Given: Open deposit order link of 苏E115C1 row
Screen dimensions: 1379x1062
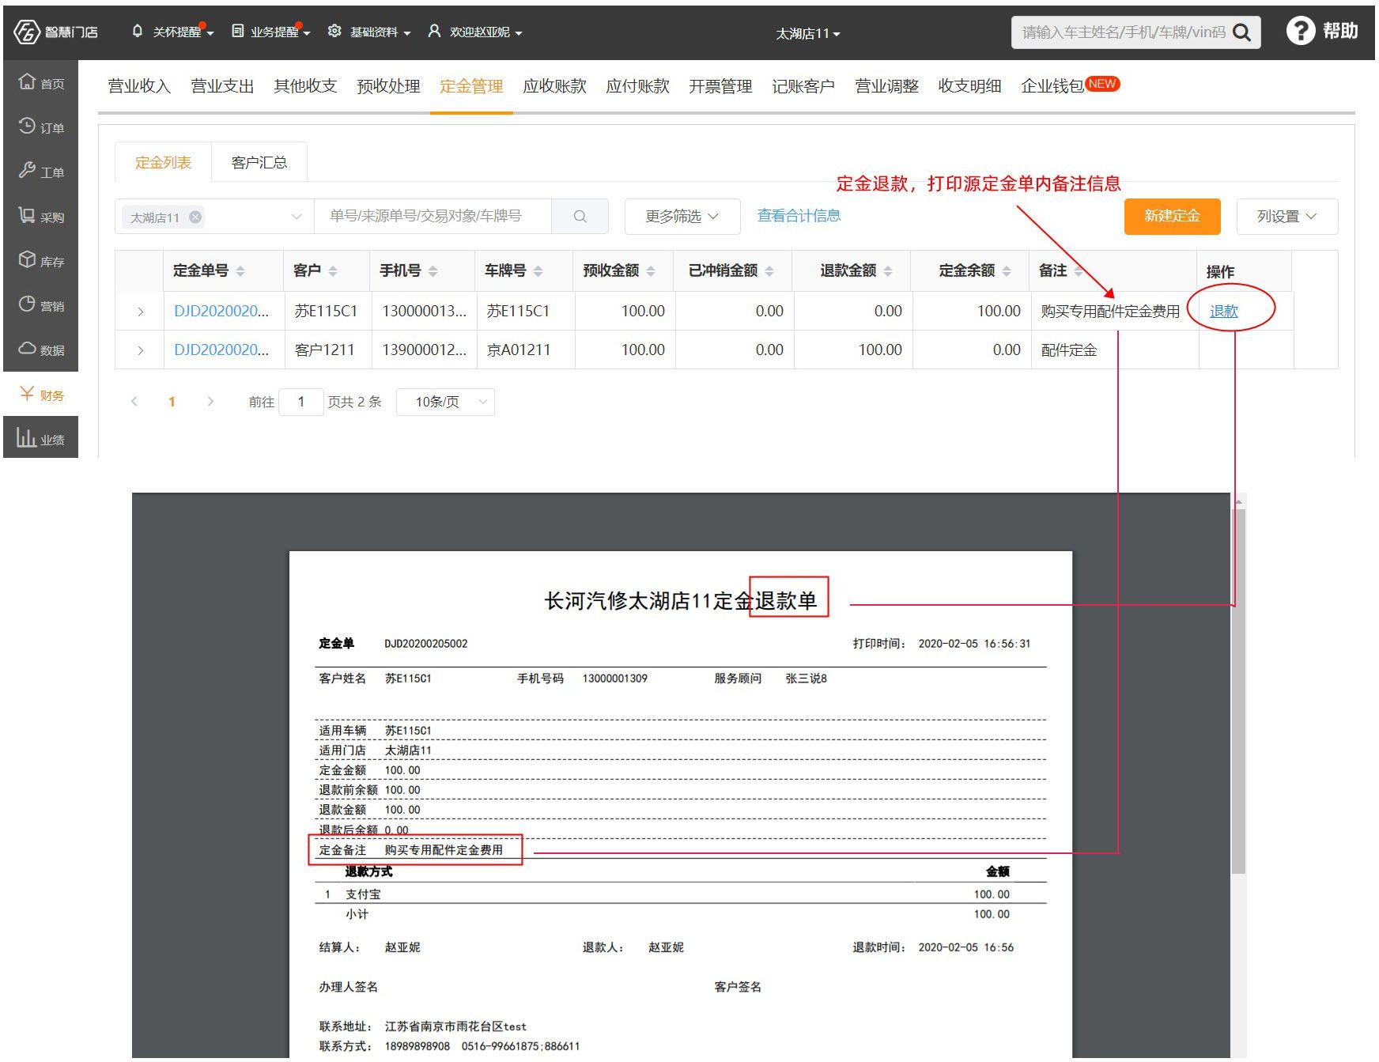Looking at the screenshot, I should coord(221,312).
